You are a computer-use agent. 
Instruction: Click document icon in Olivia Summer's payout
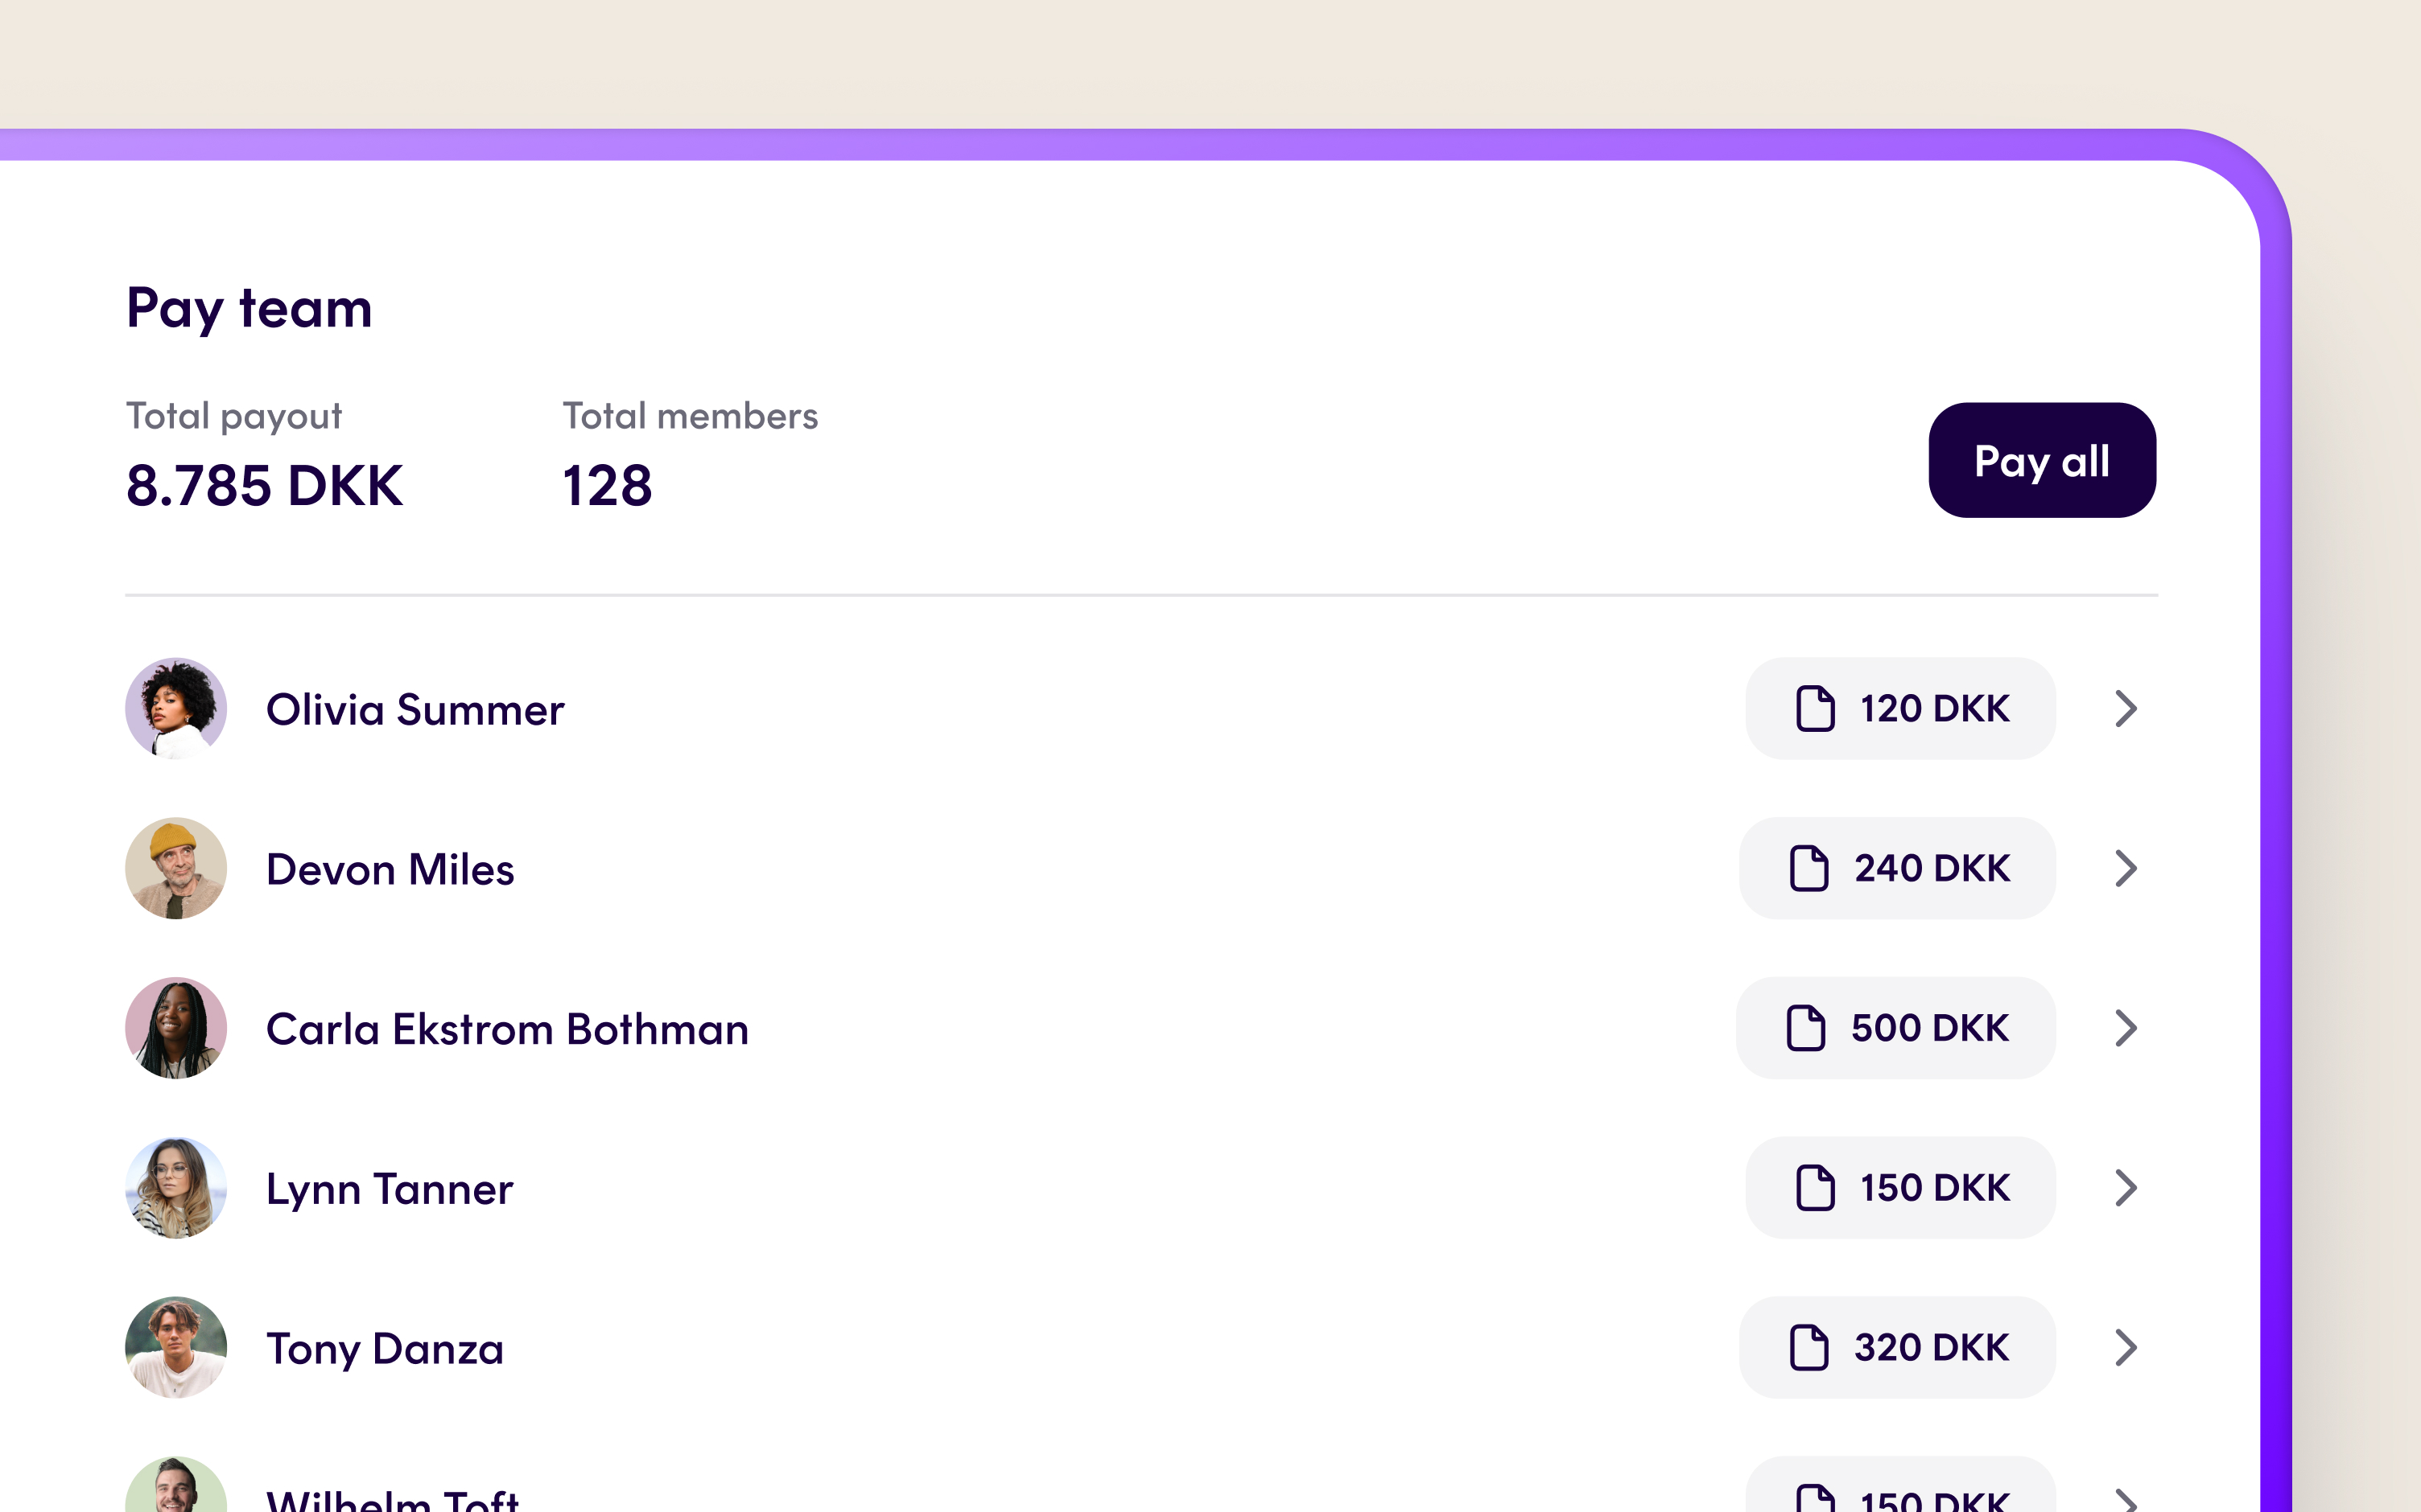[x=1815, y=709]
